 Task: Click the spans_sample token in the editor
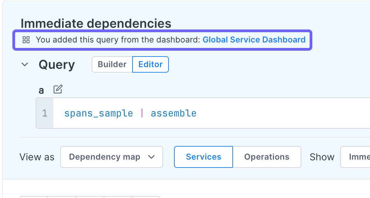99,113
